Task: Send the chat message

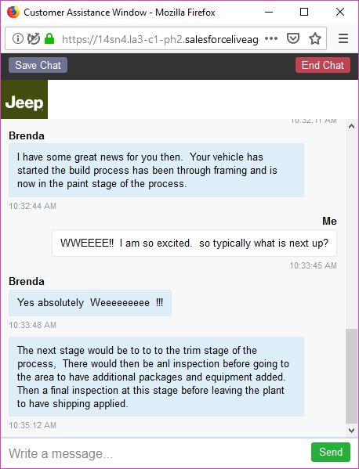Action: 331,452
